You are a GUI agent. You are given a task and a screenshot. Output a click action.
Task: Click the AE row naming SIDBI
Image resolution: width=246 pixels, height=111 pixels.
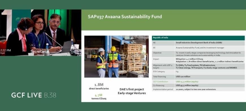pos(198,43)
